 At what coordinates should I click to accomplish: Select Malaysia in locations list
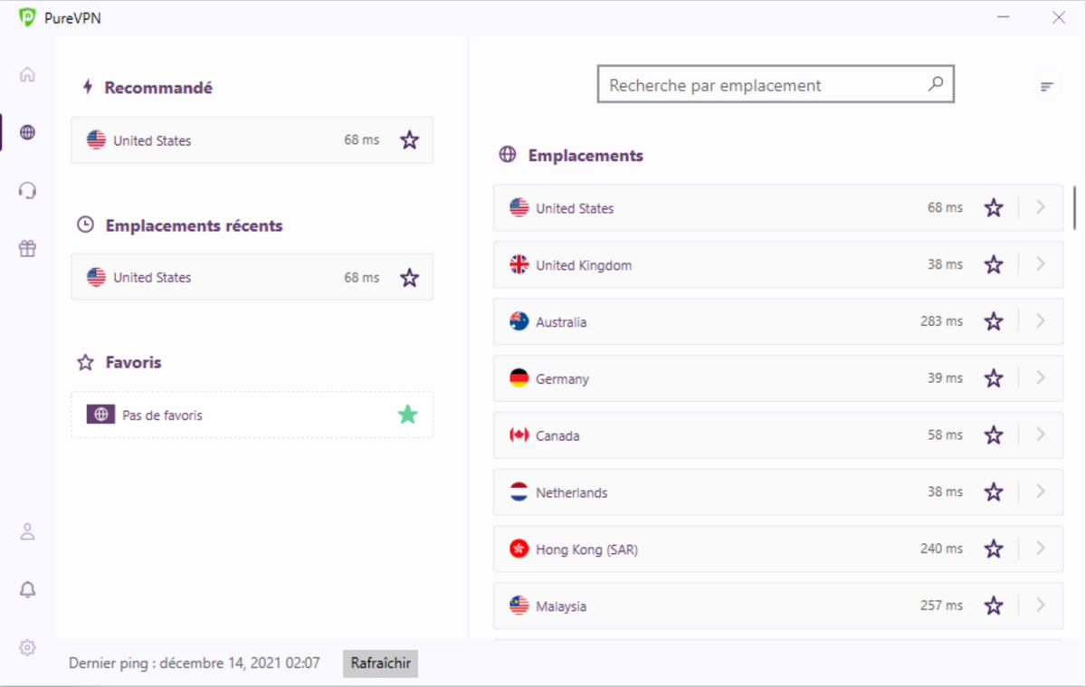point(778,606)
